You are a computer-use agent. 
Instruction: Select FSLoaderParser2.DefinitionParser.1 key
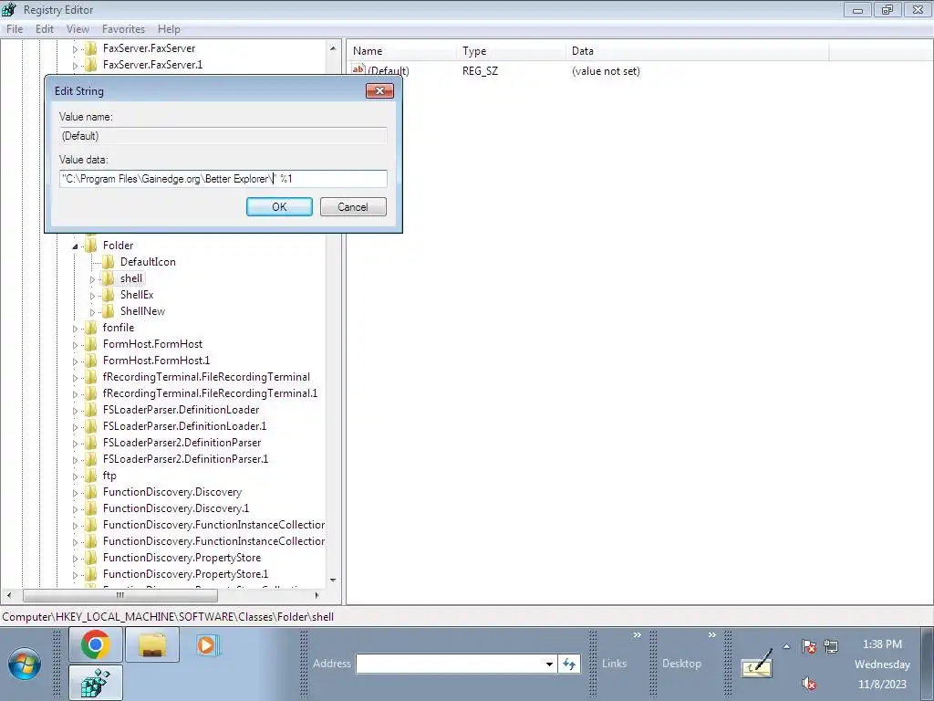click(185, 459)
